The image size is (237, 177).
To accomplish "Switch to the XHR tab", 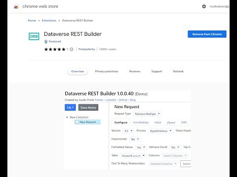I will pos(184,122).
